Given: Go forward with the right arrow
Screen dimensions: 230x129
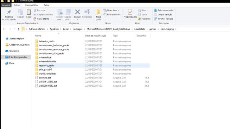Looking at the screenshot, I should click(10, 29).
